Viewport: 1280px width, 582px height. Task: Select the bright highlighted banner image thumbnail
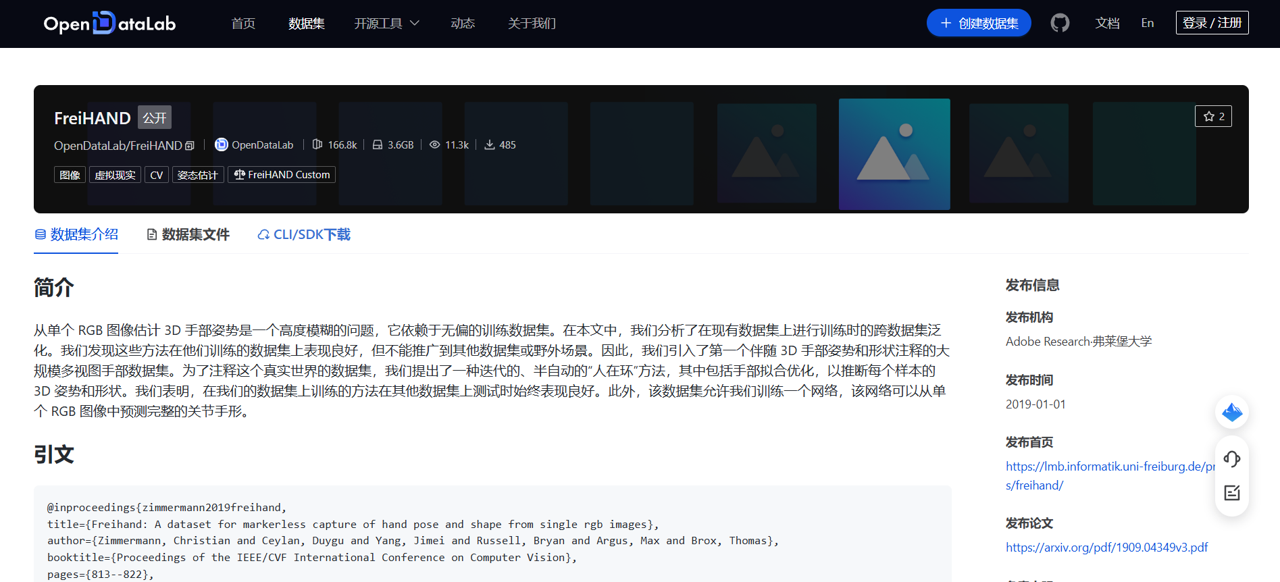[x=894, y=154]
